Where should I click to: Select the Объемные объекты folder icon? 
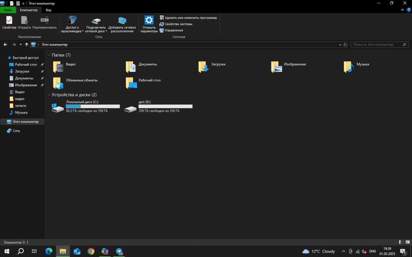pyautogui.click(x=58, y=83)
